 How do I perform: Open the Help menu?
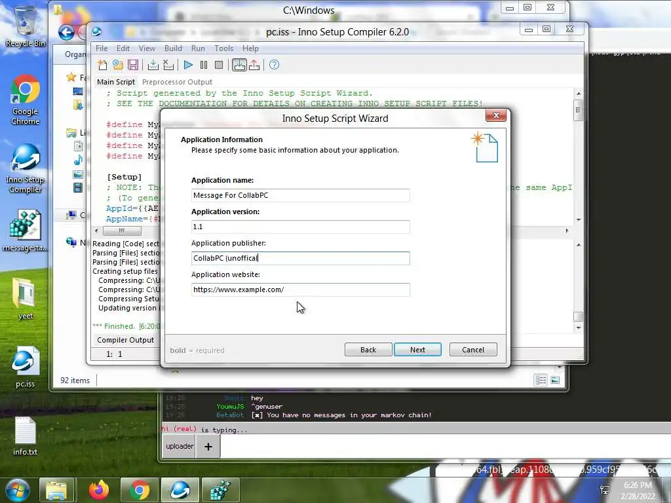[250, 48]
